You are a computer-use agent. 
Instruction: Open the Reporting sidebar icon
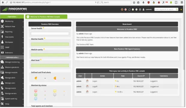click(x=2, y=32)
